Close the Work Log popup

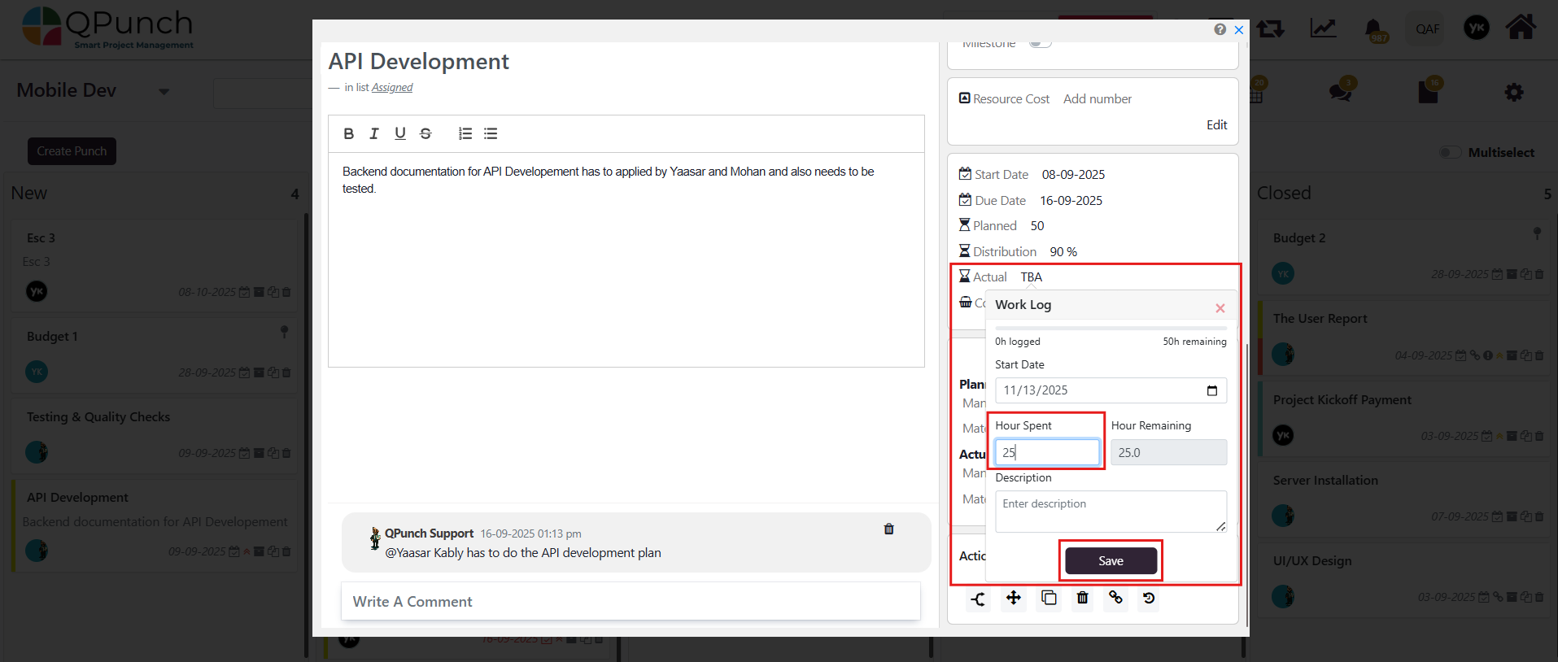pos(1220,308)
